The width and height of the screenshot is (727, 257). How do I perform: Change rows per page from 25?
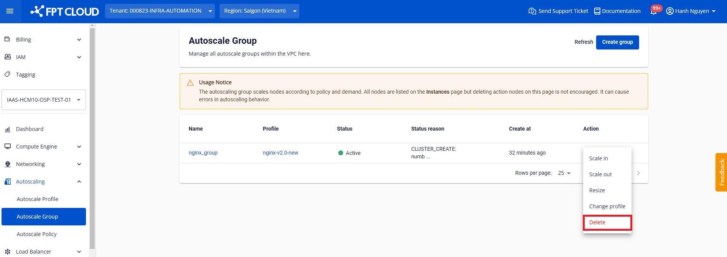(564, 173)
